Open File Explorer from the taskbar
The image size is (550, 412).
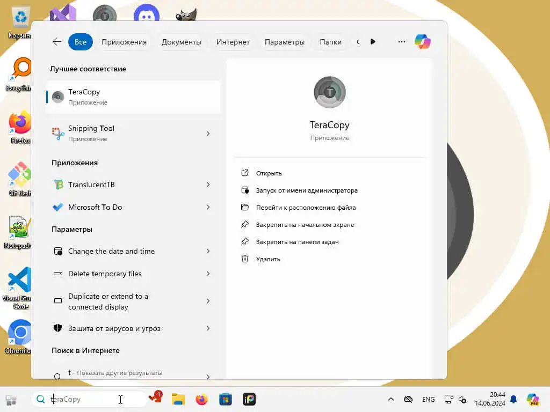click(x=178, y=399)
